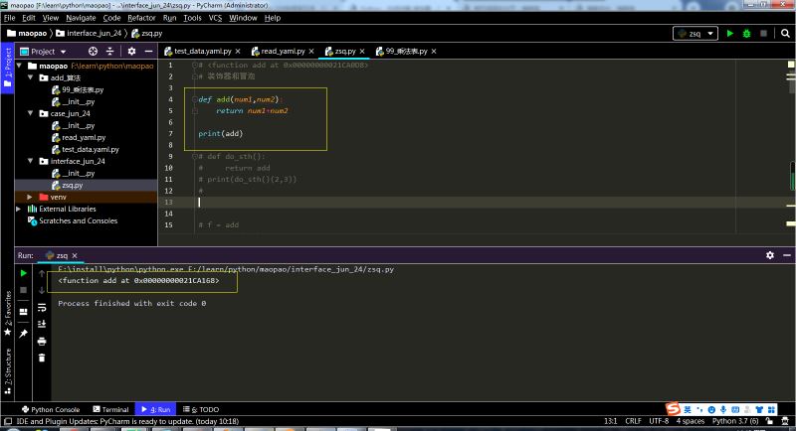Toggle soft-wrap in Run console

click(42, 307)
